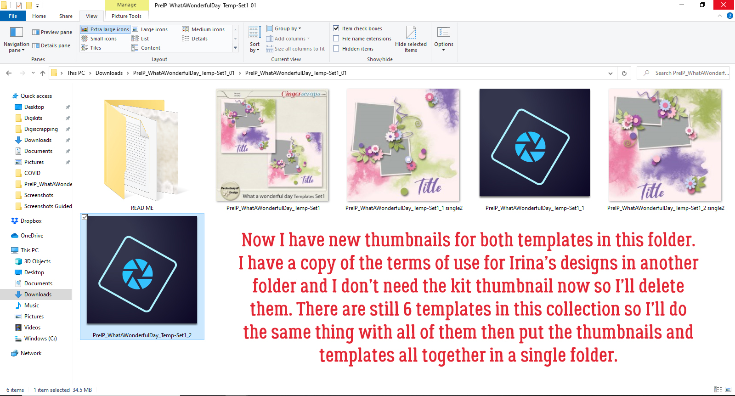The image size is (735, 396).
Task: Switch to the Share ribbon tab
Action: (66, 16)
